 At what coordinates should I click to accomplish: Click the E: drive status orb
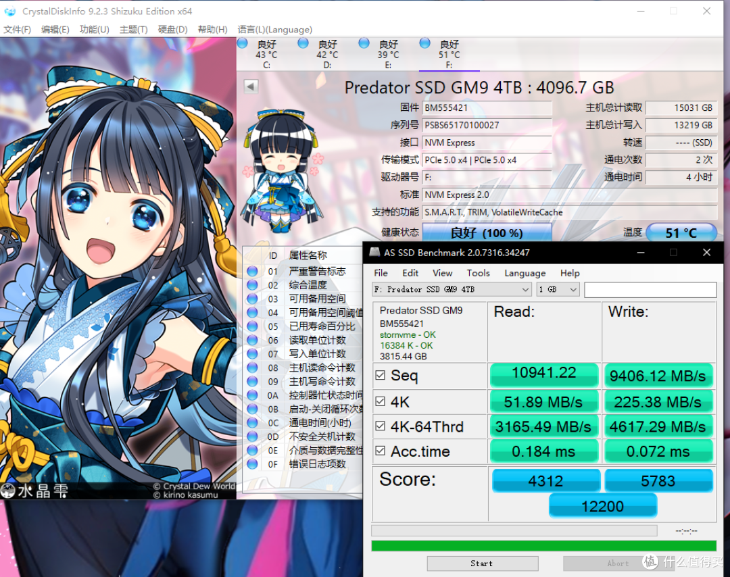(x=364, y=43)
